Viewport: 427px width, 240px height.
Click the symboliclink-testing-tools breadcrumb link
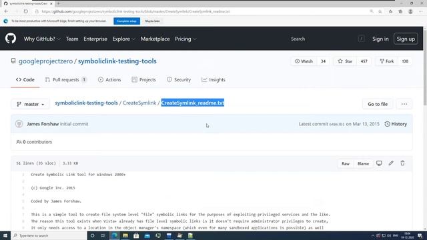coord(86,103)
